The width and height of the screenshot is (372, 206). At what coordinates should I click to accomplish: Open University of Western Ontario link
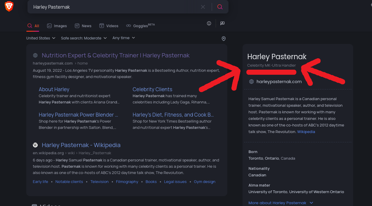click(x=317, y=192)
